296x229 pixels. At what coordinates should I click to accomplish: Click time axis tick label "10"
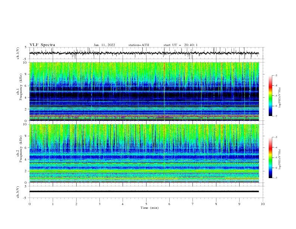(263, 204)
